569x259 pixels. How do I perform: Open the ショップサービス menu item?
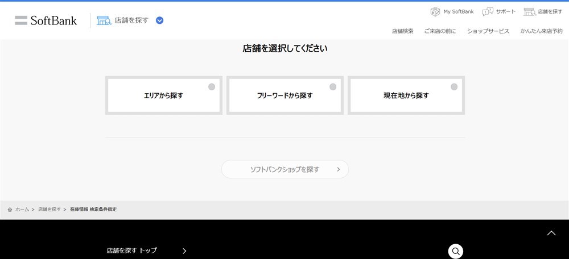pos(488,31)
